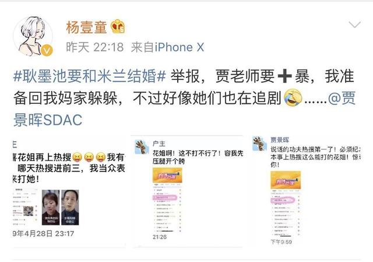373x262 pixels.
Task: Open the middle attached image from 户主
Action: pos(186,192)
